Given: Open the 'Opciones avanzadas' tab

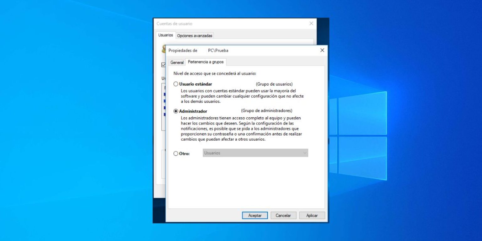Looking at the screenshot, I should pos(195,35).
